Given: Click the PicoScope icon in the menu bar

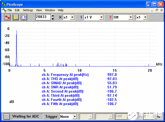Looking at the screenshot, I should [4, 10].
